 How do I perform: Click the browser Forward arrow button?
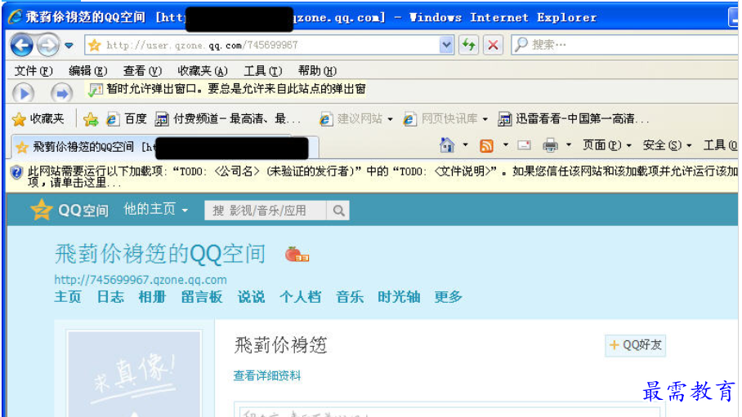point(47,46)
